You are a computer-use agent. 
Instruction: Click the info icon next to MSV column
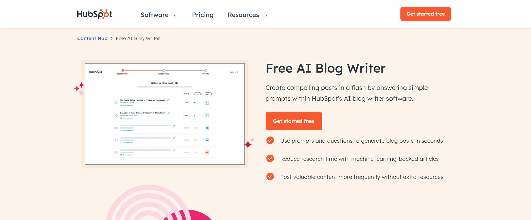[189, 94]
